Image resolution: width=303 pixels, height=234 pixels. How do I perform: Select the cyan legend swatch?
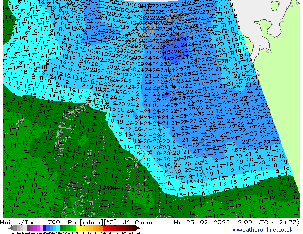58,228
